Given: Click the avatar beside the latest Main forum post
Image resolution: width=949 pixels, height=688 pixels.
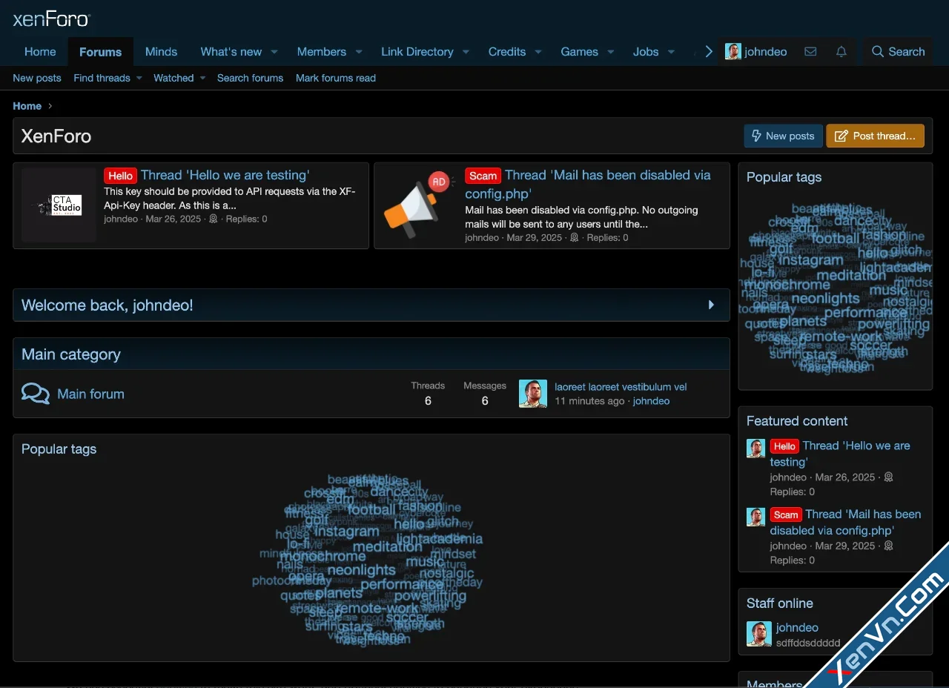Looking at the screenshot, I should 532,393.
